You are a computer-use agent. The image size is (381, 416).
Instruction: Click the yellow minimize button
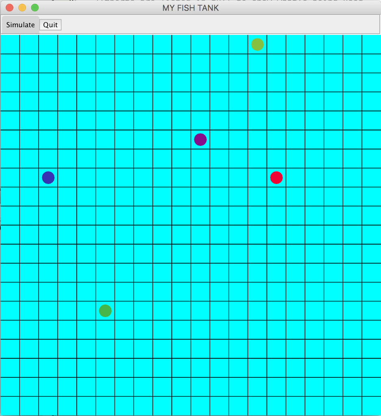[x=23, y=7]
